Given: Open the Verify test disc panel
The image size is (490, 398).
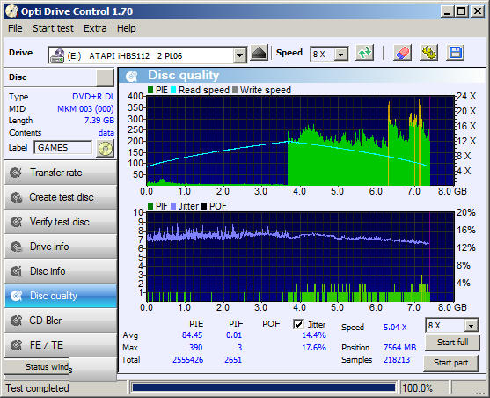Looking at the screenshot, I should click(61, 222).
